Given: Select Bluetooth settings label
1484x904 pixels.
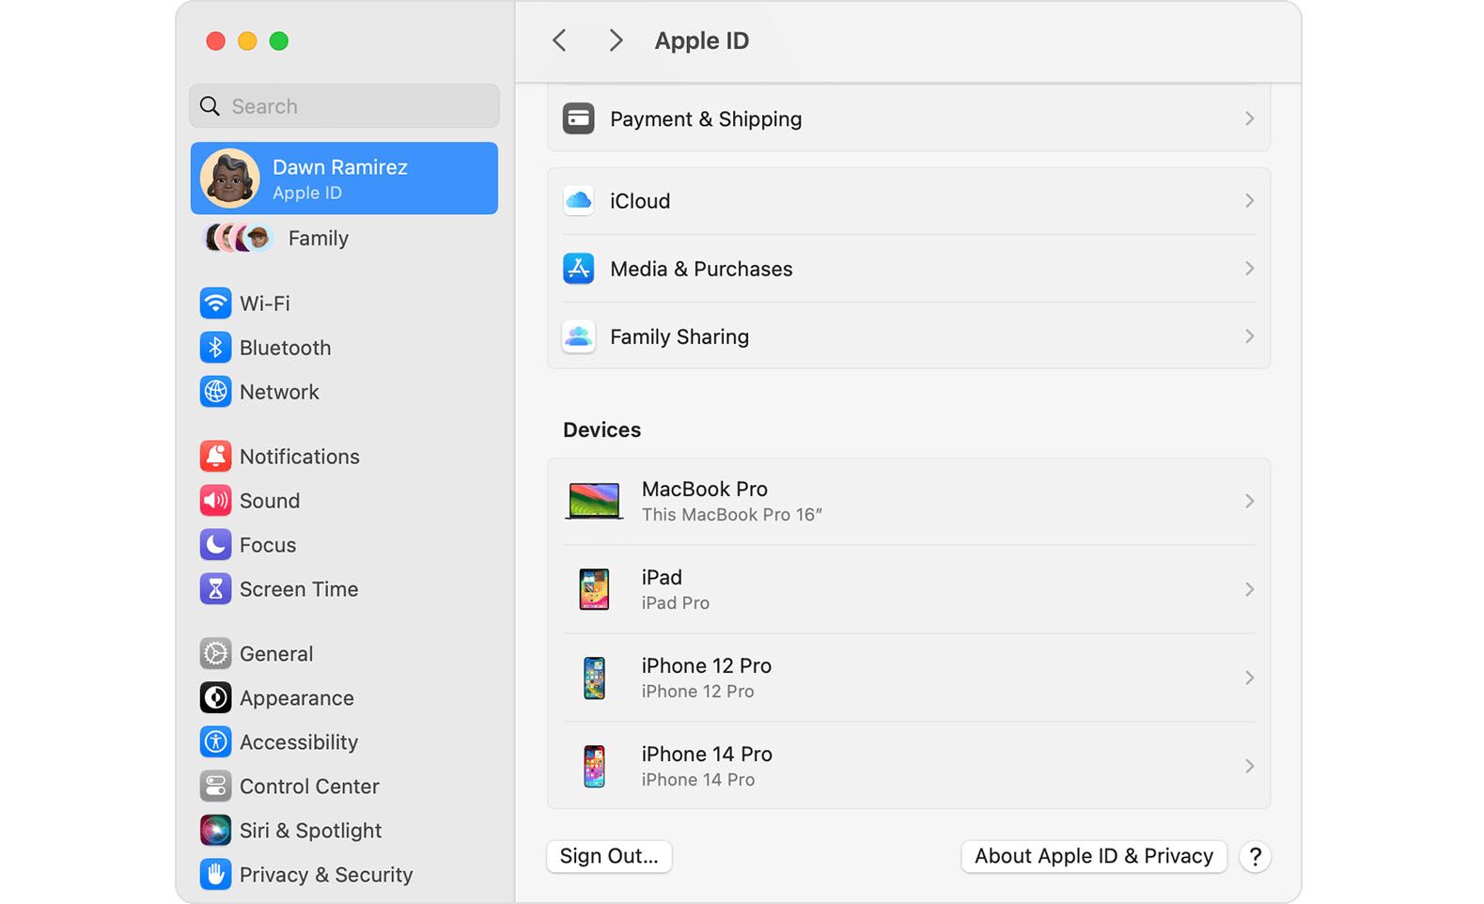Looking at the screenshot, I should coord(286,348).
